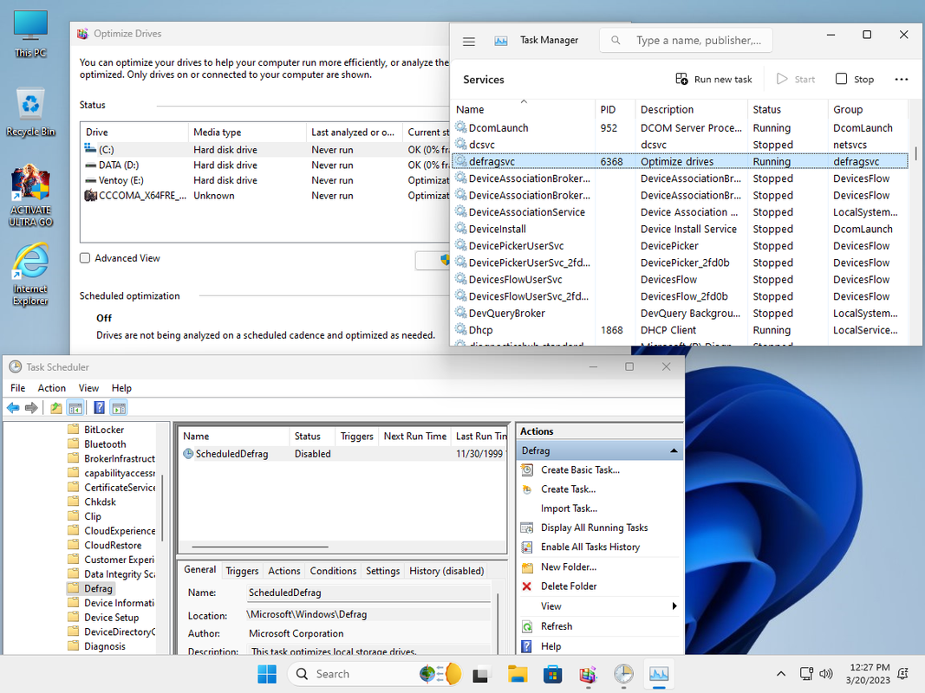The width and height of the screenshot is (925, 693).
Task: Open the Settings tab
Action: pyautogui.click(x=382, y=571)
